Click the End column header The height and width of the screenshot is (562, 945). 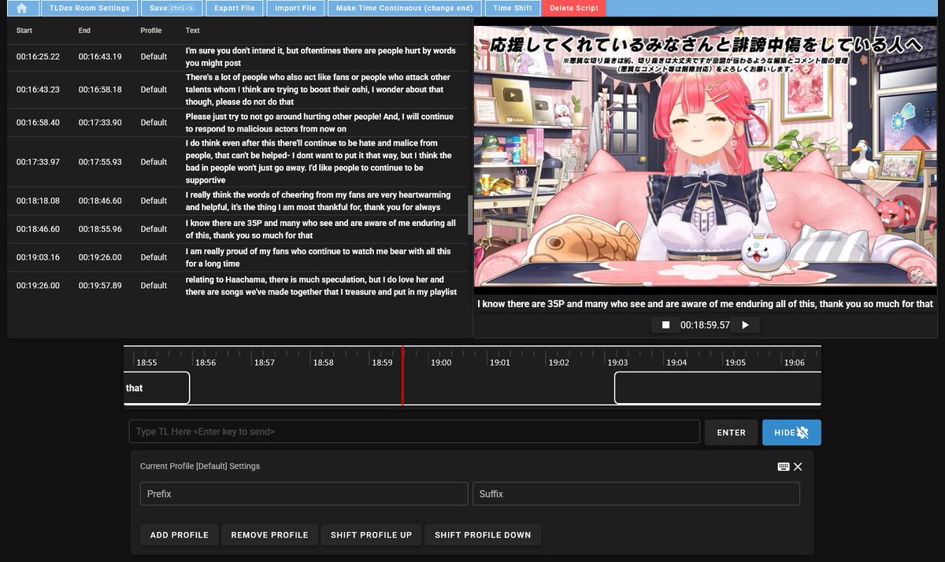pyautogui.click(x=84, y=31)
